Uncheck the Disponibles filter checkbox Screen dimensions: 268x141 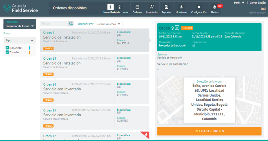pyautogui.click(x=7, y=48)
